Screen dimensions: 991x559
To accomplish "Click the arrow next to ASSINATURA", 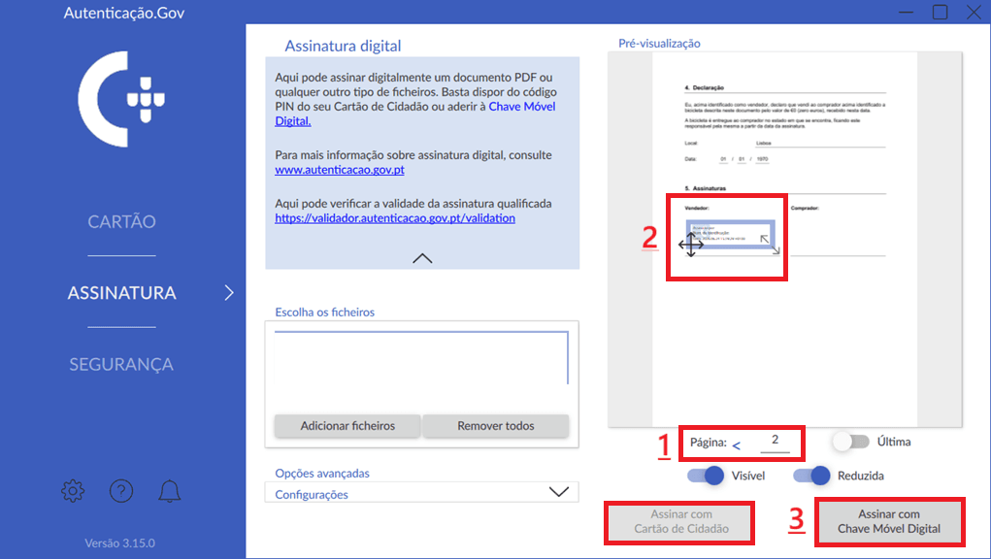I will coord(229,292).
